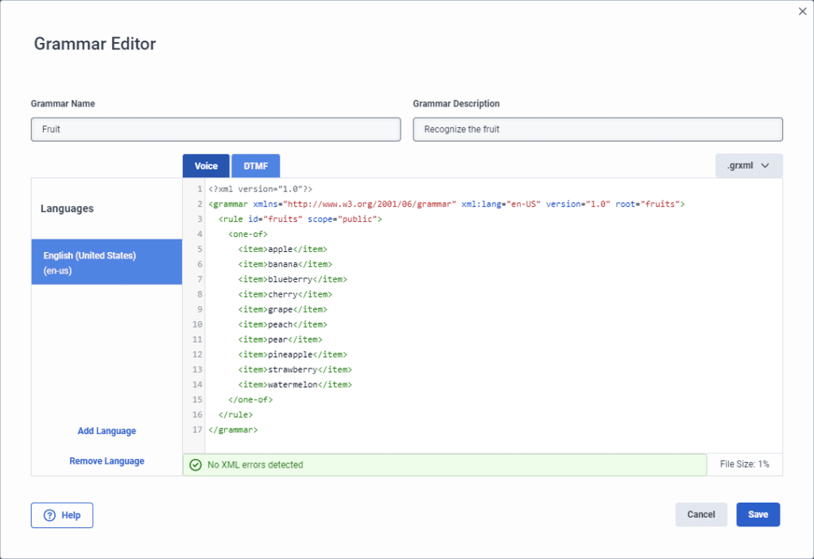
Task: Click line number 1 in editor gutter
Action: (198, 189)
